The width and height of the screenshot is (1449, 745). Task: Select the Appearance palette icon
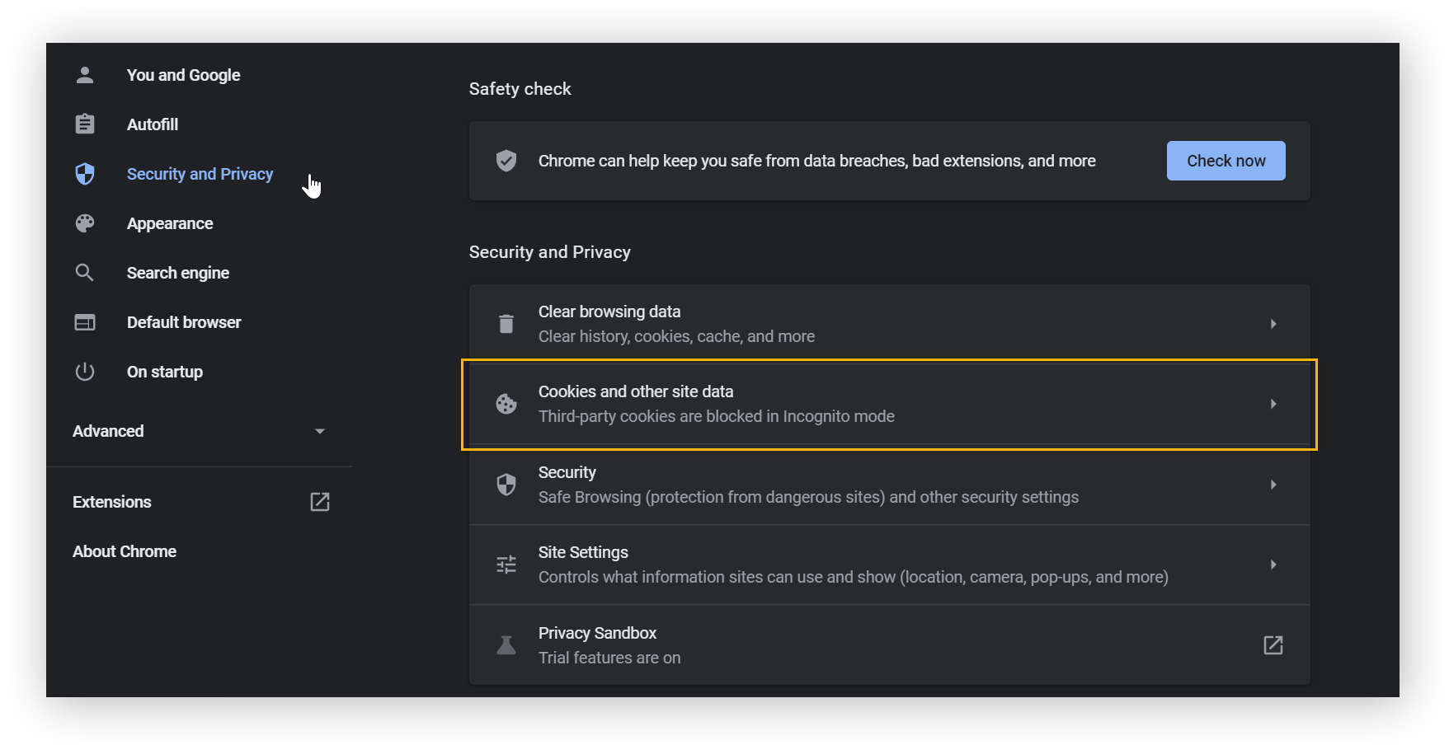(x=85, y=223)
